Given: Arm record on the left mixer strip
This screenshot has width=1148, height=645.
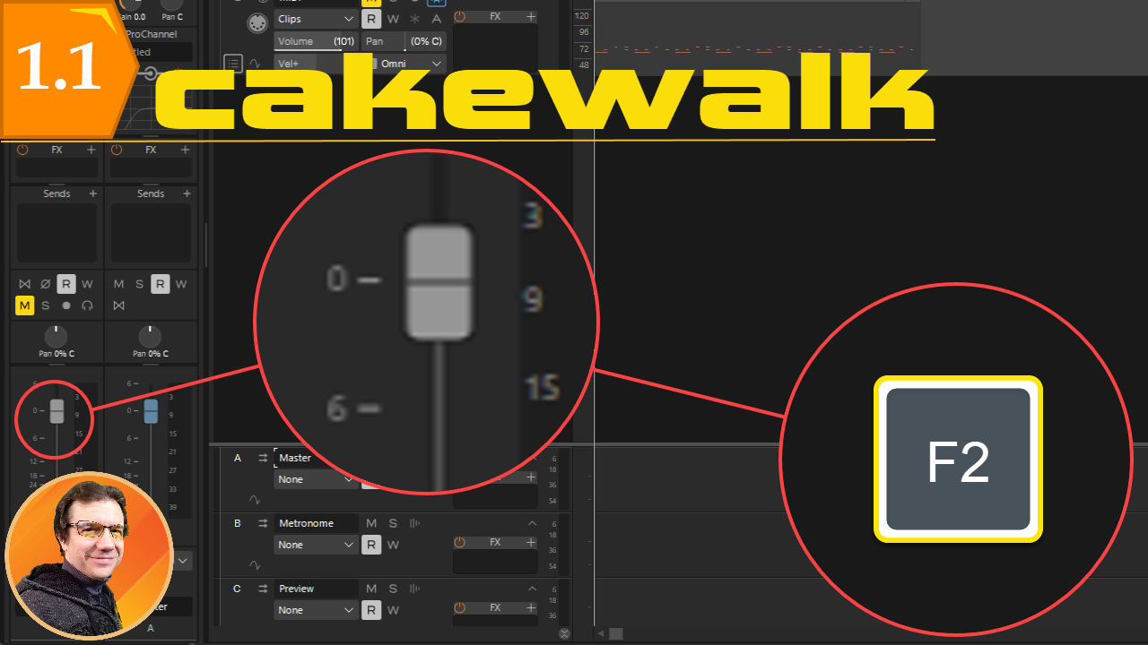Looking at the screenshot, I should (66, 305).
